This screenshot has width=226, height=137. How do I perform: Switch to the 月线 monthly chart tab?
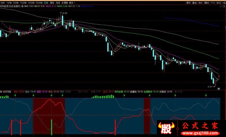click(x=58, y=3)
